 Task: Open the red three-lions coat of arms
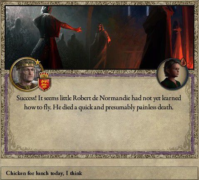coord(45,84)
